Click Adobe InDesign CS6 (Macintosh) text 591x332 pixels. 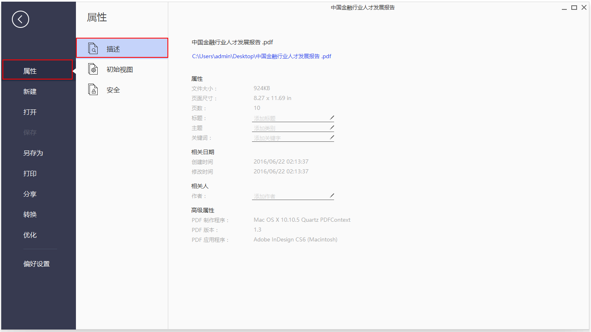point(295,239)
